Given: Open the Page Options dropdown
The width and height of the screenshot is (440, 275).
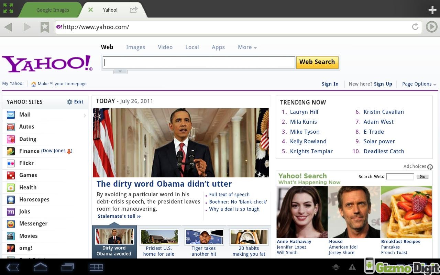Looking at the screenshot, I should tap(419, 84).
